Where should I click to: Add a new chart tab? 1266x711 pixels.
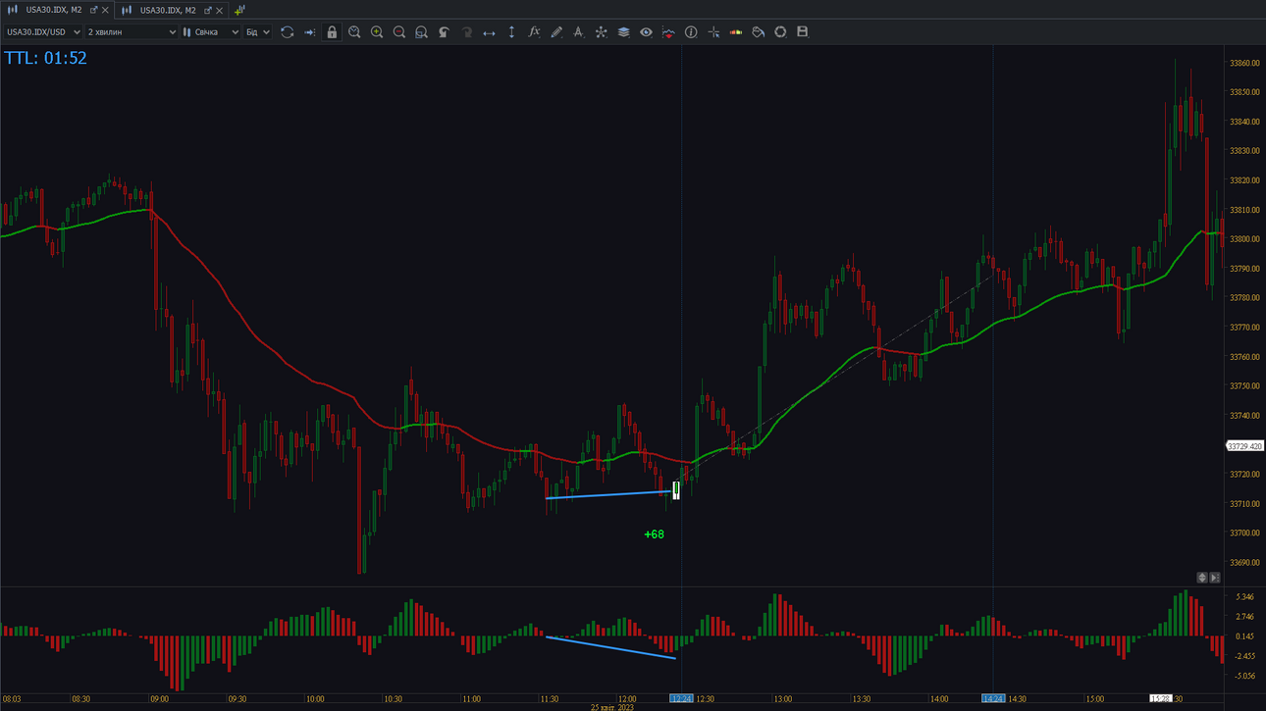tap(239, 10)
